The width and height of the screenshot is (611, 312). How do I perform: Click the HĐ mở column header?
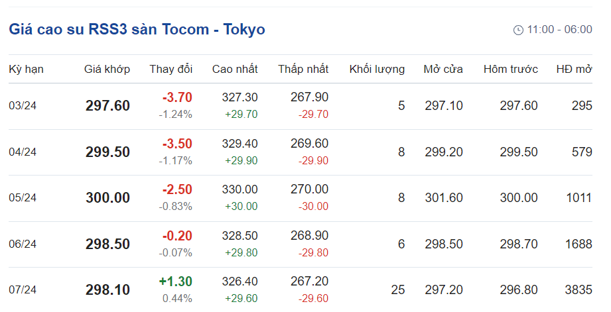click(x=574, y=69)
